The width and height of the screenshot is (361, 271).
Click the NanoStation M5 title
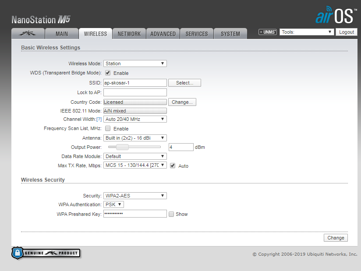41,20
